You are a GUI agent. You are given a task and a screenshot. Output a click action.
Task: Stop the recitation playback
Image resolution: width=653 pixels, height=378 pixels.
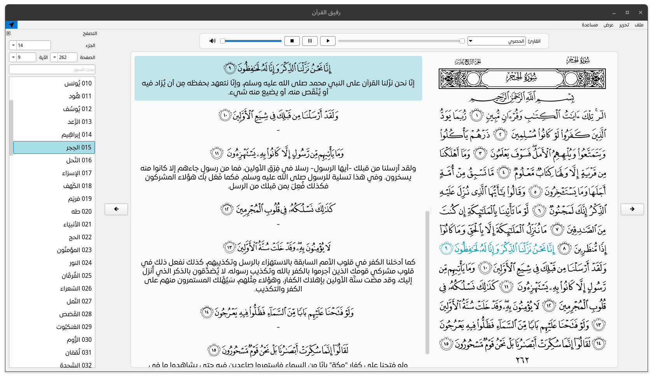pyautogui.click(x=292, y=41)
